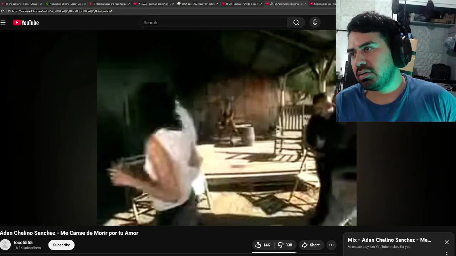Open the loco5555 channel name link

[23, 242]
